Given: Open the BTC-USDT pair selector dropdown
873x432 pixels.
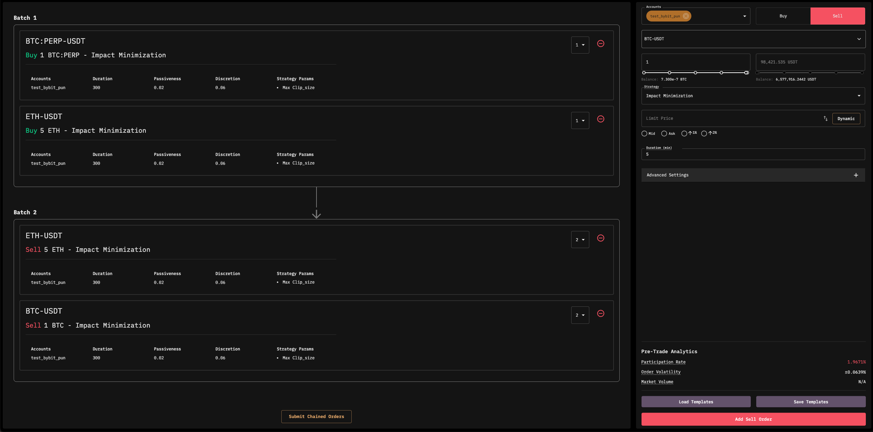Looking at the screenshot, I should pyautogui.click(x=859, y=39).
